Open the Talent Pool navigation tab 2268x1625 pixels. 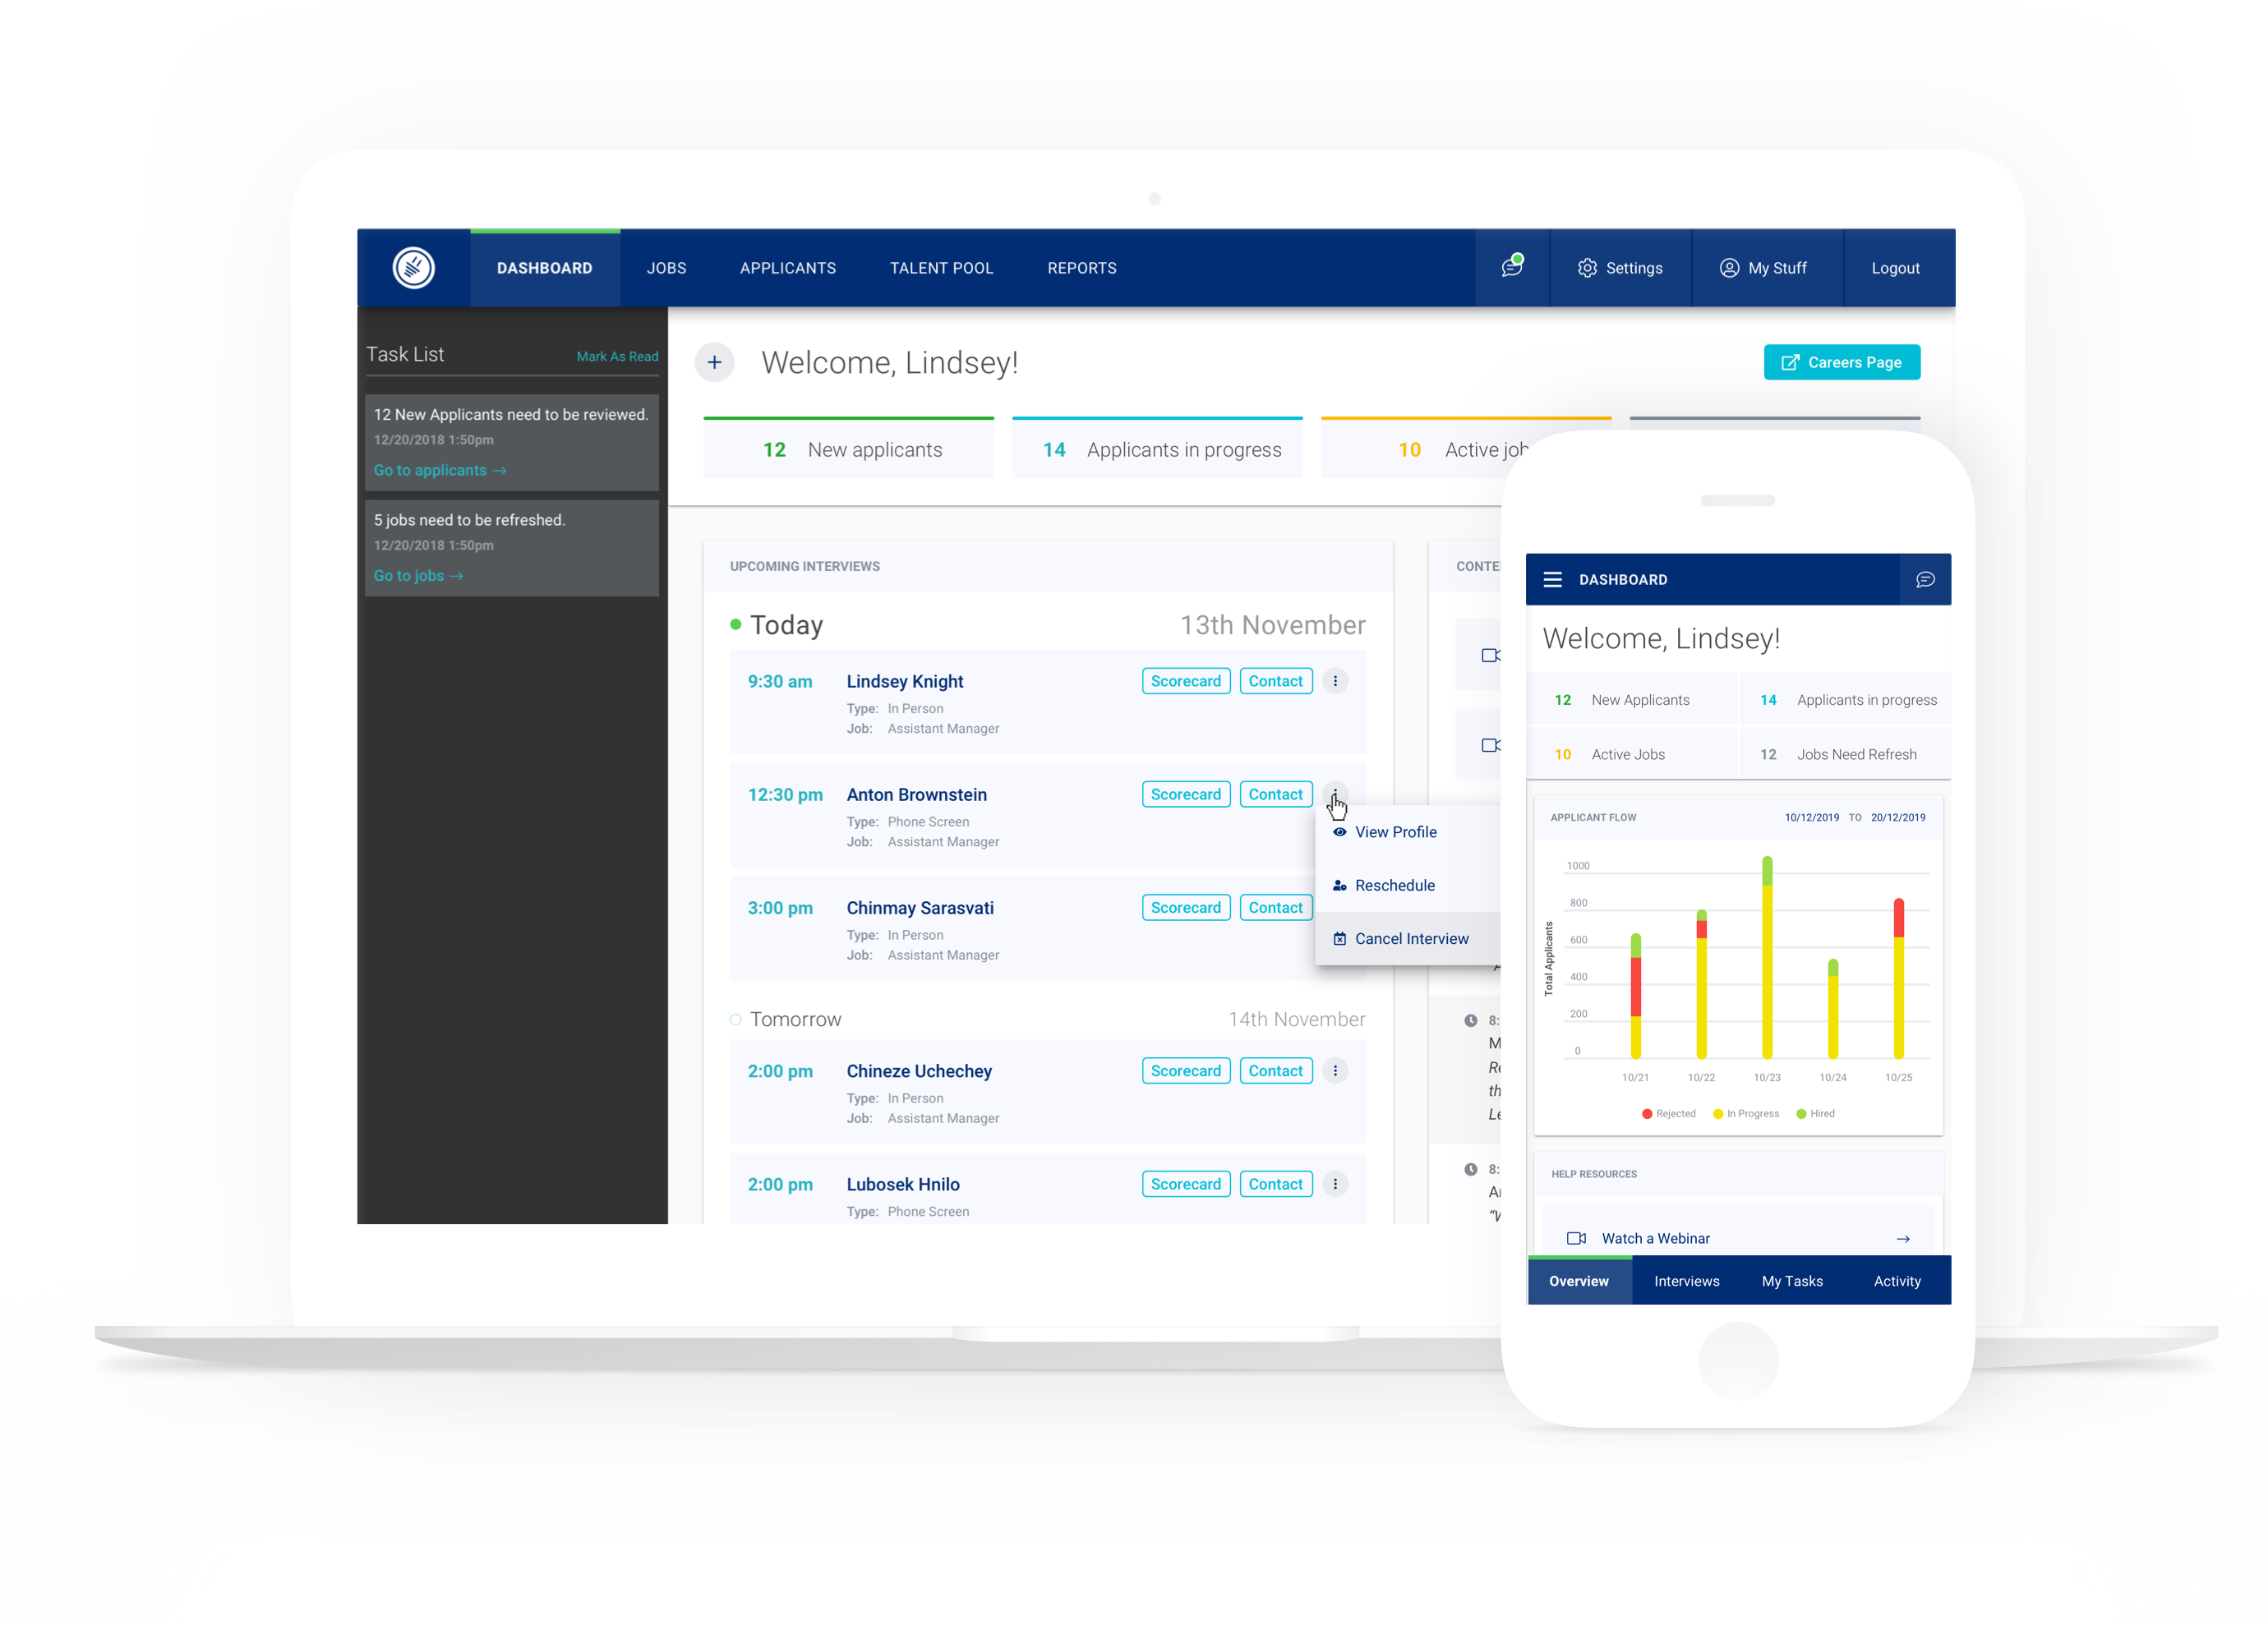coord(941,268)
